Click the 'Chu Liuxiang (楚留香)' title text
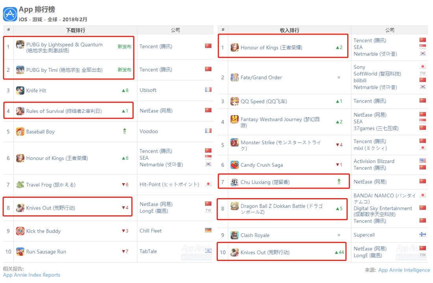 pyautogui.click(x=265, y=182)
